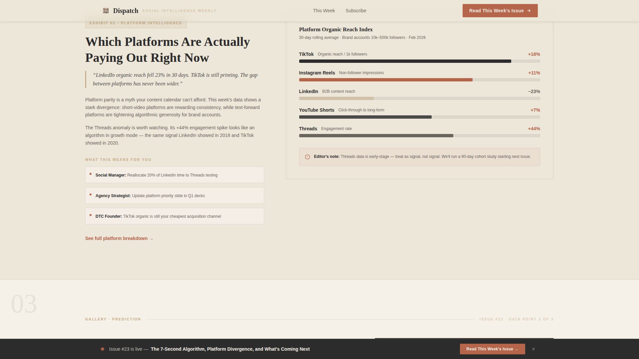Click the Social Intelligence Weekly tagline

click(179, 11)
